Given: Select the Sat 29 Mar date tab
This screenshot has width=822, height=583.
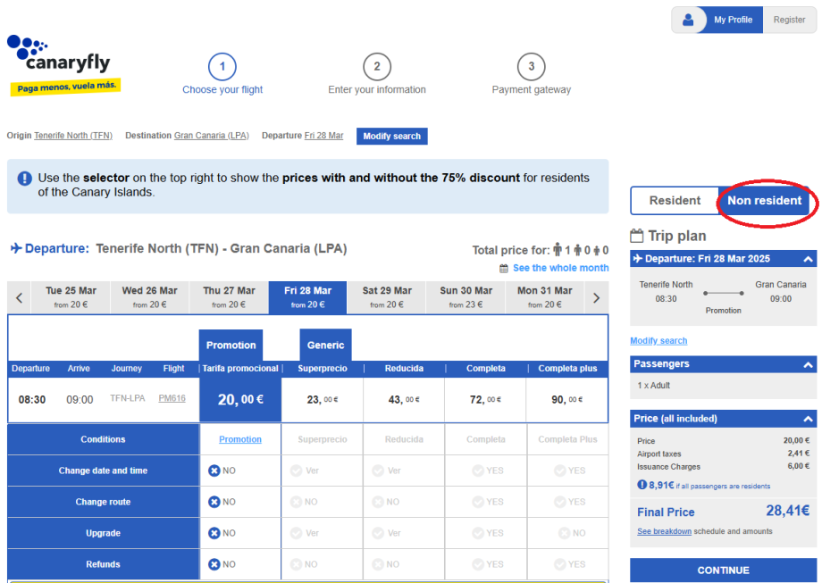Looking at the screenshot, I should pos(387,296).
